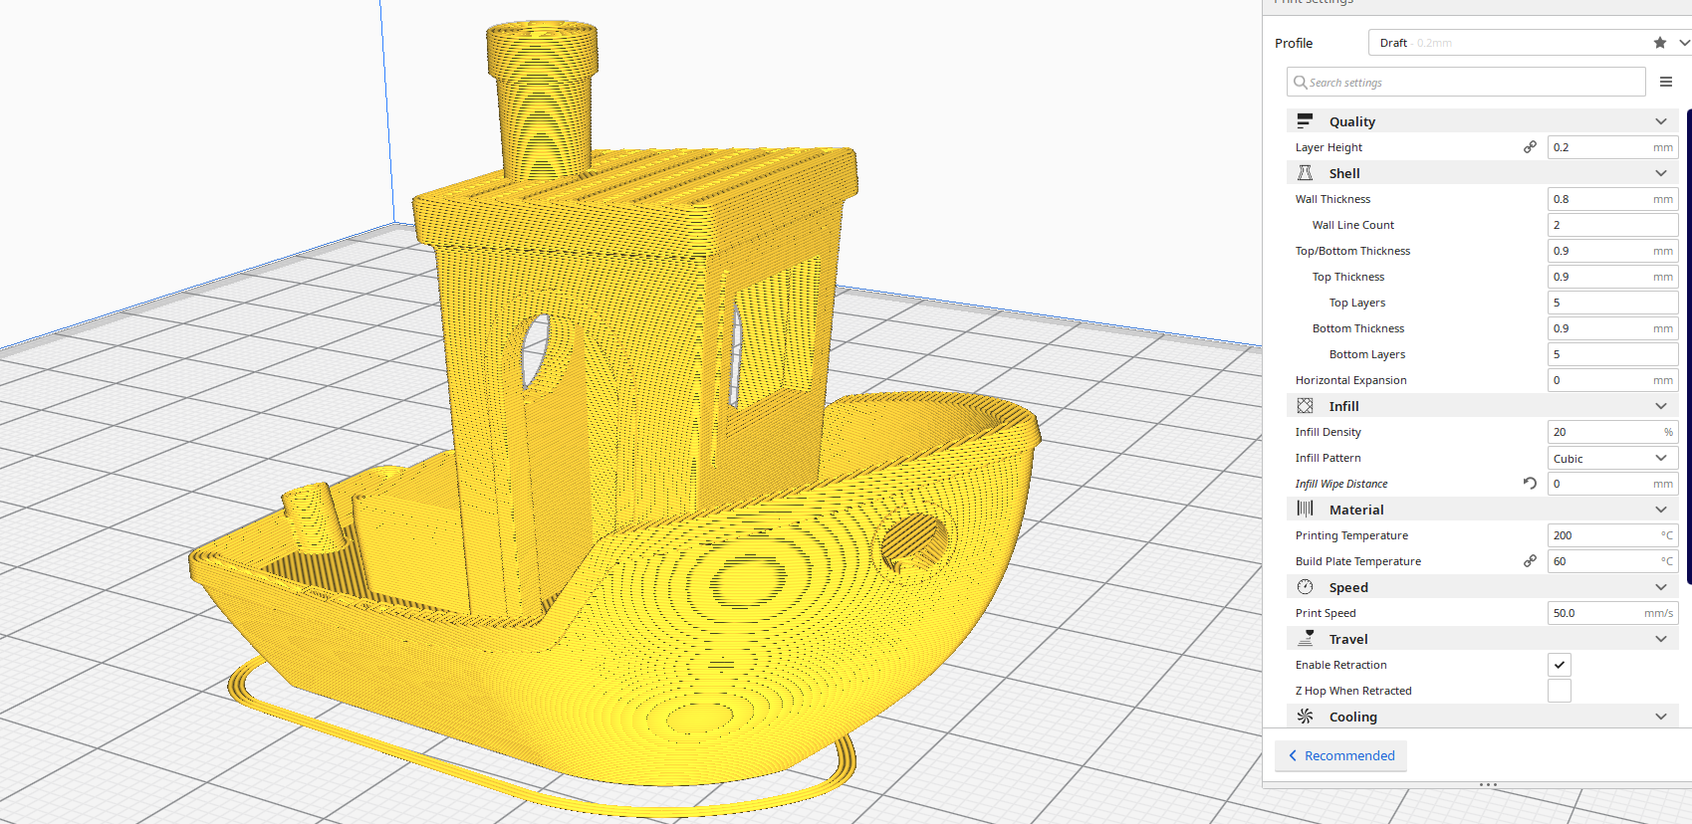Click the Material section barcode icon

point(1305,510)
